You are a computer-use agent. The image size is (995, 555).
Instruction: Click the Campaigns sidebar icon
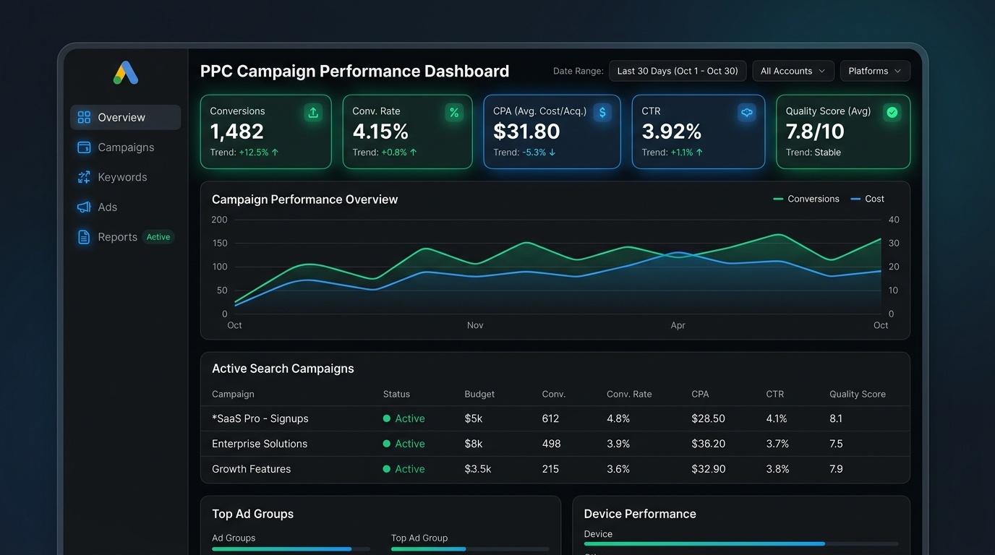(x=84, y=147)
